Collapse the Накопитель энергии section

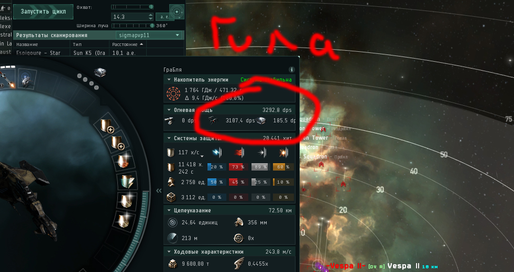pos(169,80)
